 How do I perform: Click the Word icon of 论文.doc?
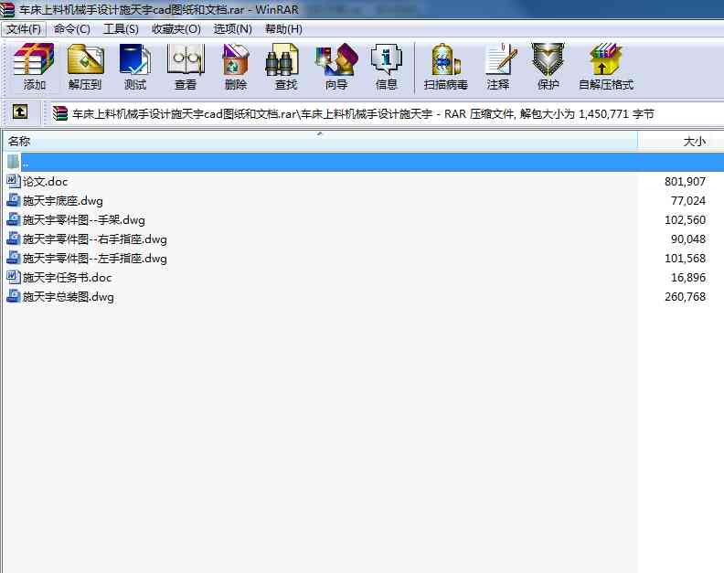pos(14,181)
